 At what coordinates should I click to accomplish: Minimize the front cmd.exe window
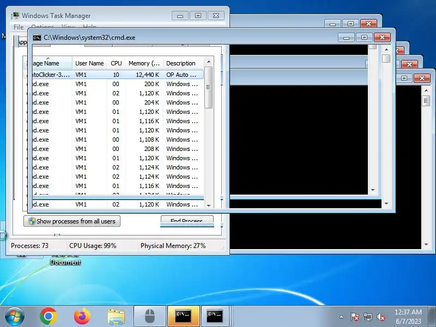click(346, 38)
